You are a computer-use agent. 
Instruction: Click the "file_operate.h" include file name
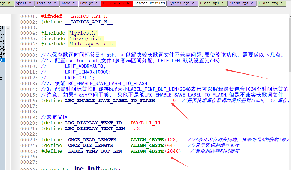(x=92, y=44)
